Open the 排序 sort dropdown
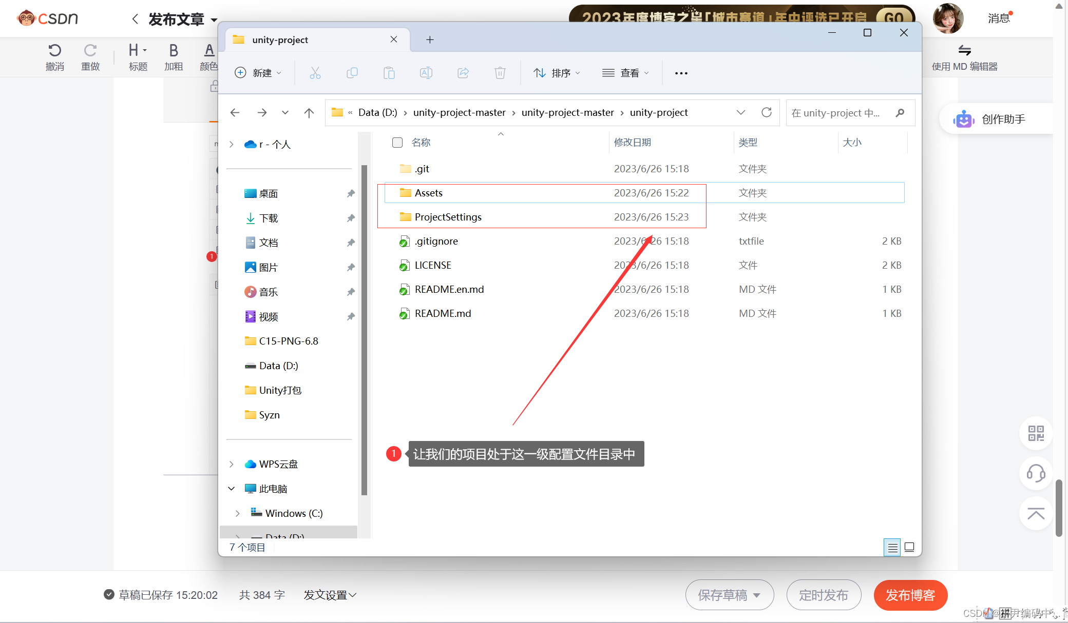 [x=557, y=73]
